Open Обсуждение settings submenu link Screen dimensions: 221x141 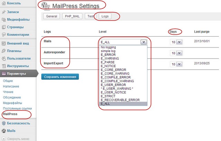tap(12, 97)
